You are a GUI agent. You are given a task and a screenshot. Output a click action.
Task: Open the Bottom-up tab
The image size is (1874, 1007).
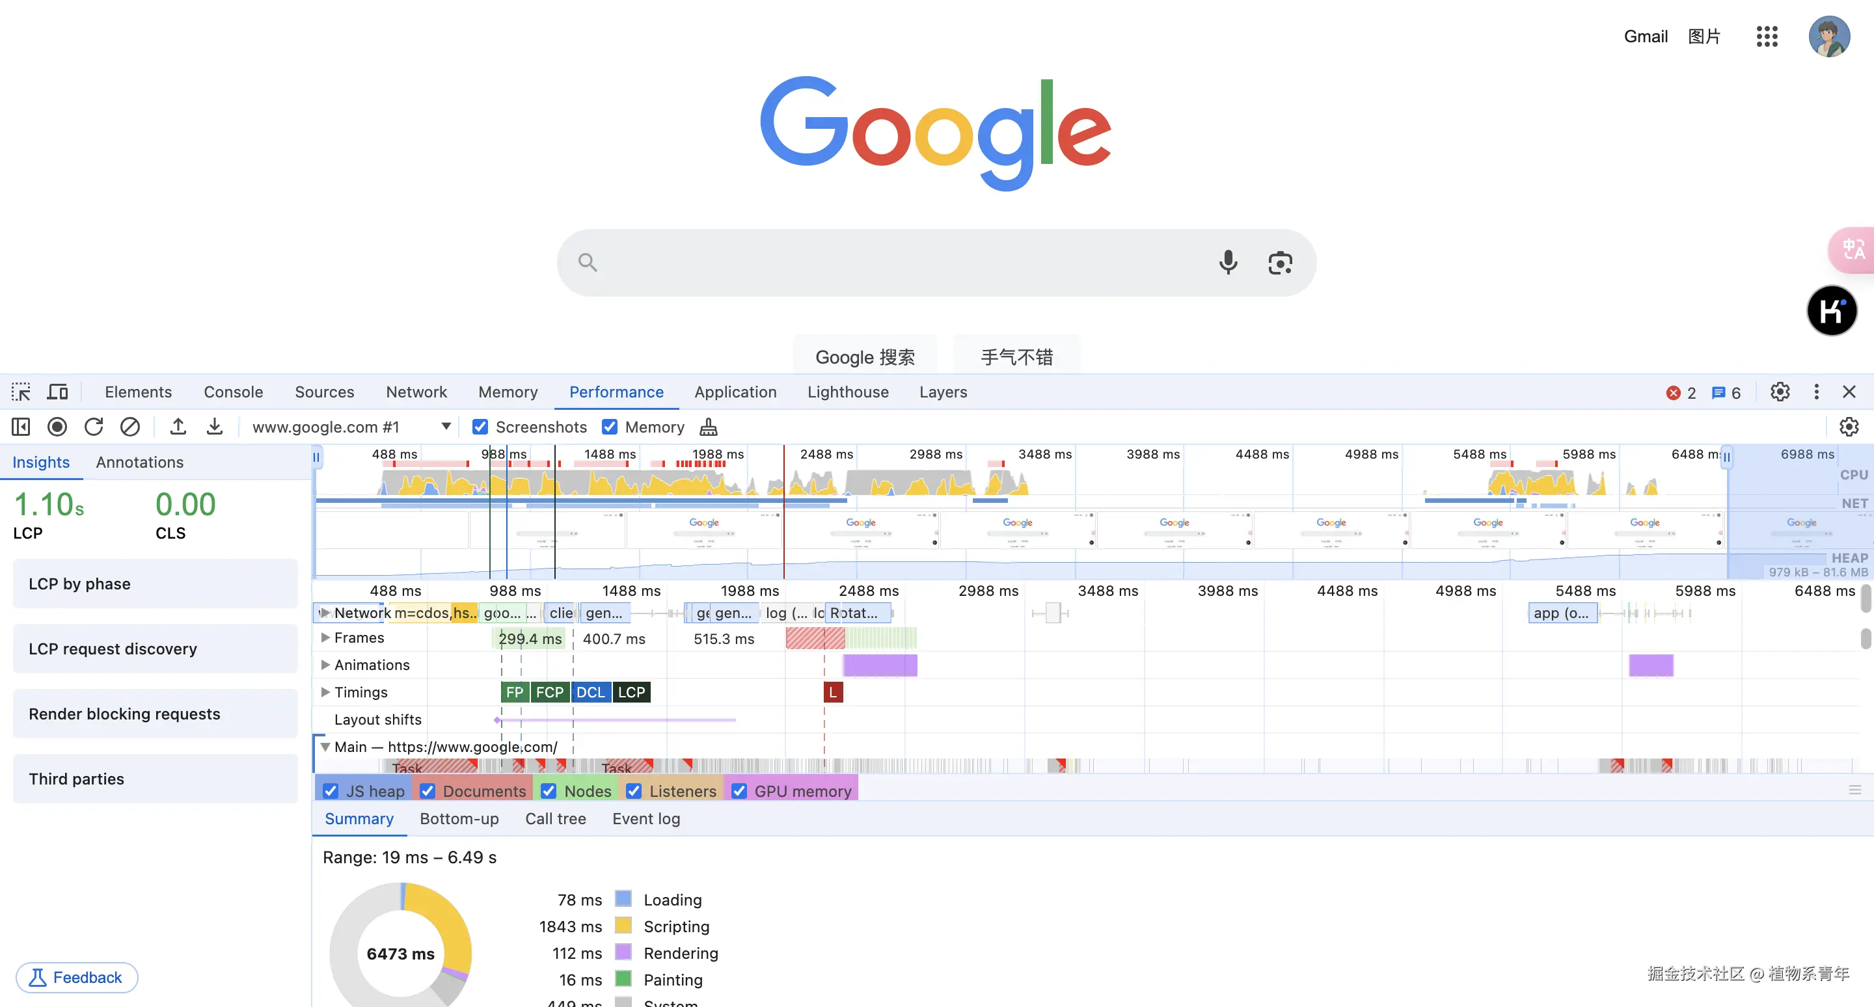(459, 819)
